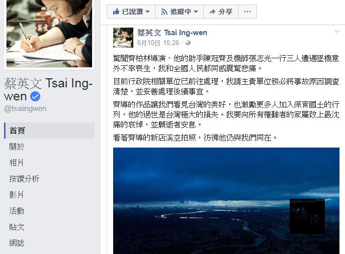Expand the 已說讚 dropdown arrow

click(x=148, y=12)
